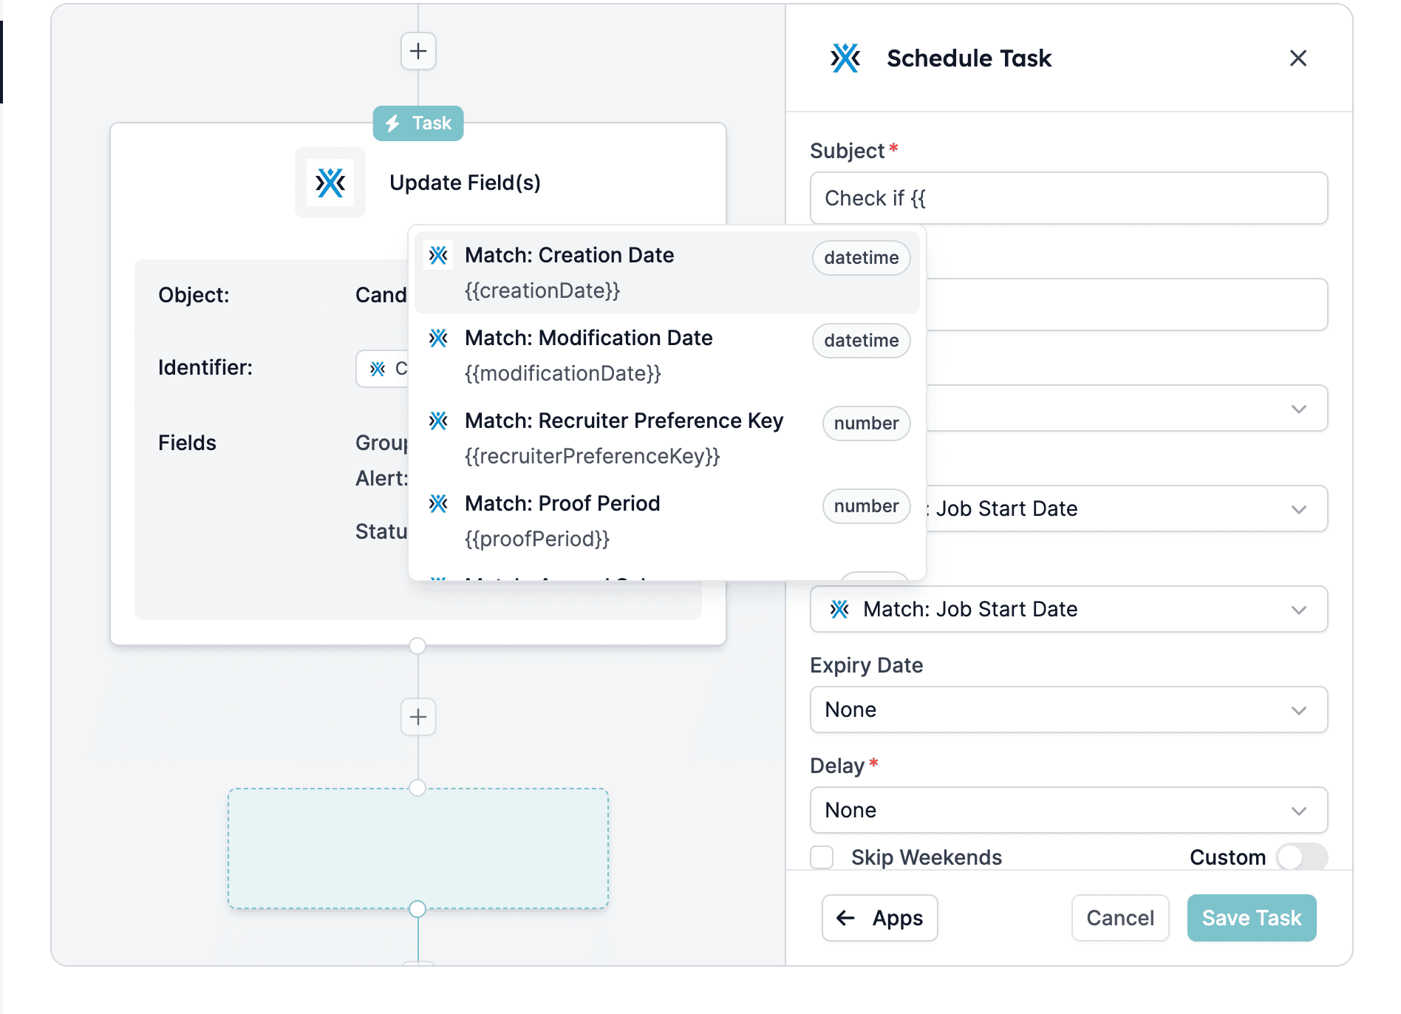Click the Cancel button
The height and width of the screenshot is (1014, 1401).
pos(1120,918)
